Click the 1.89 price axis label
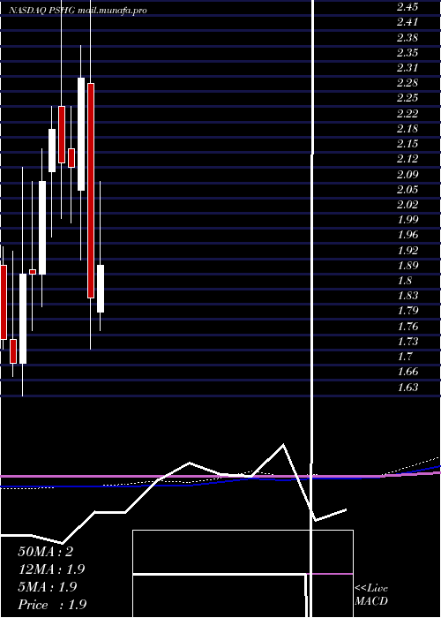 pos(407,265)
